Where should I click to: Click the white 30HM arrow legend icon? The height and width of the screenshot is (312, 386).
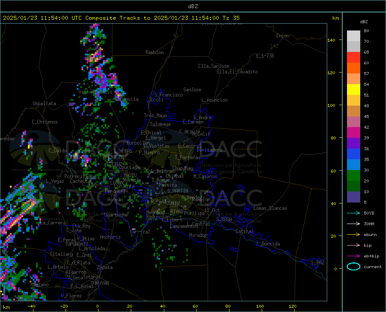[x=353, y=224]
